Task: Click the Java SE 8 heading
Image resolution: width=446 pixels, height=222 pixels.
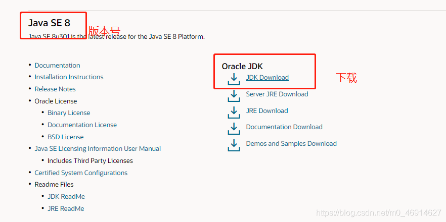Action: 49,23
